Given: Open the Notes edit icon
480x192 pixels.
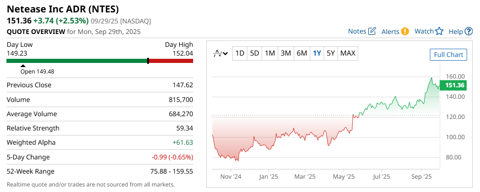Looking at the screenshot, I should 372,31.
